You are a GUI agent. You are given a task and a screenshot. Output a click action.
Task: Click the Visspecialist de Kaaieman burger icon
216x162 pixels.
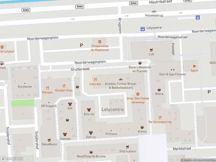pyautogui.click(x=100, y=42)
